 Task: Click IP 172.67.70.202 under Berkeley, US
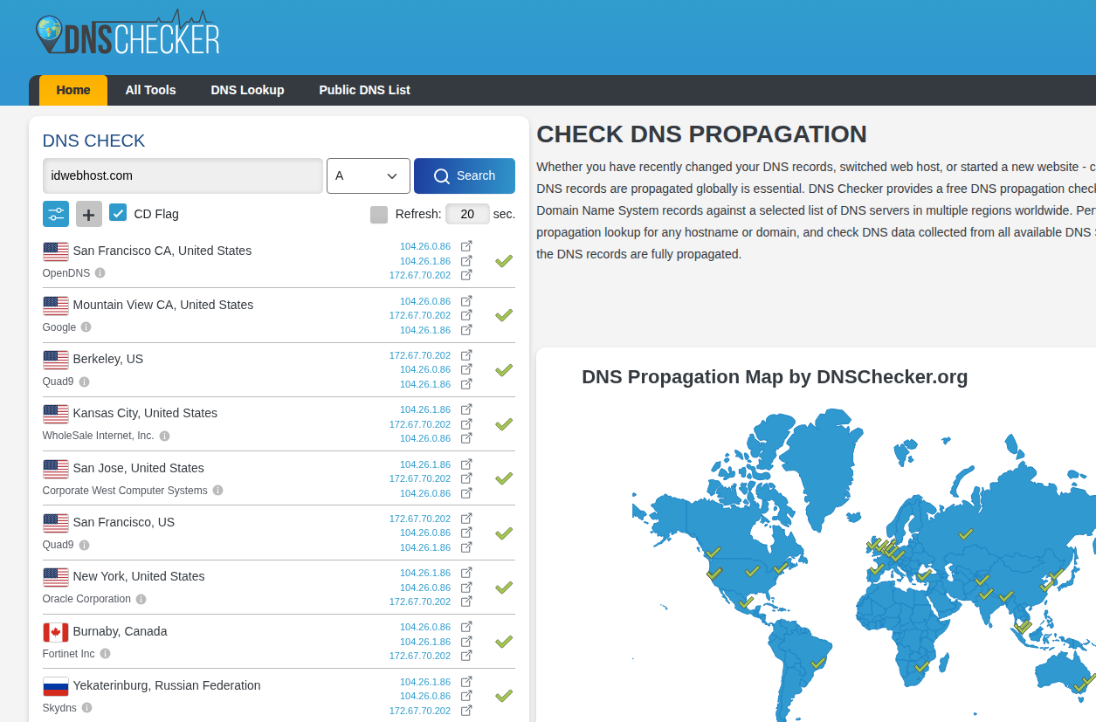419,355
